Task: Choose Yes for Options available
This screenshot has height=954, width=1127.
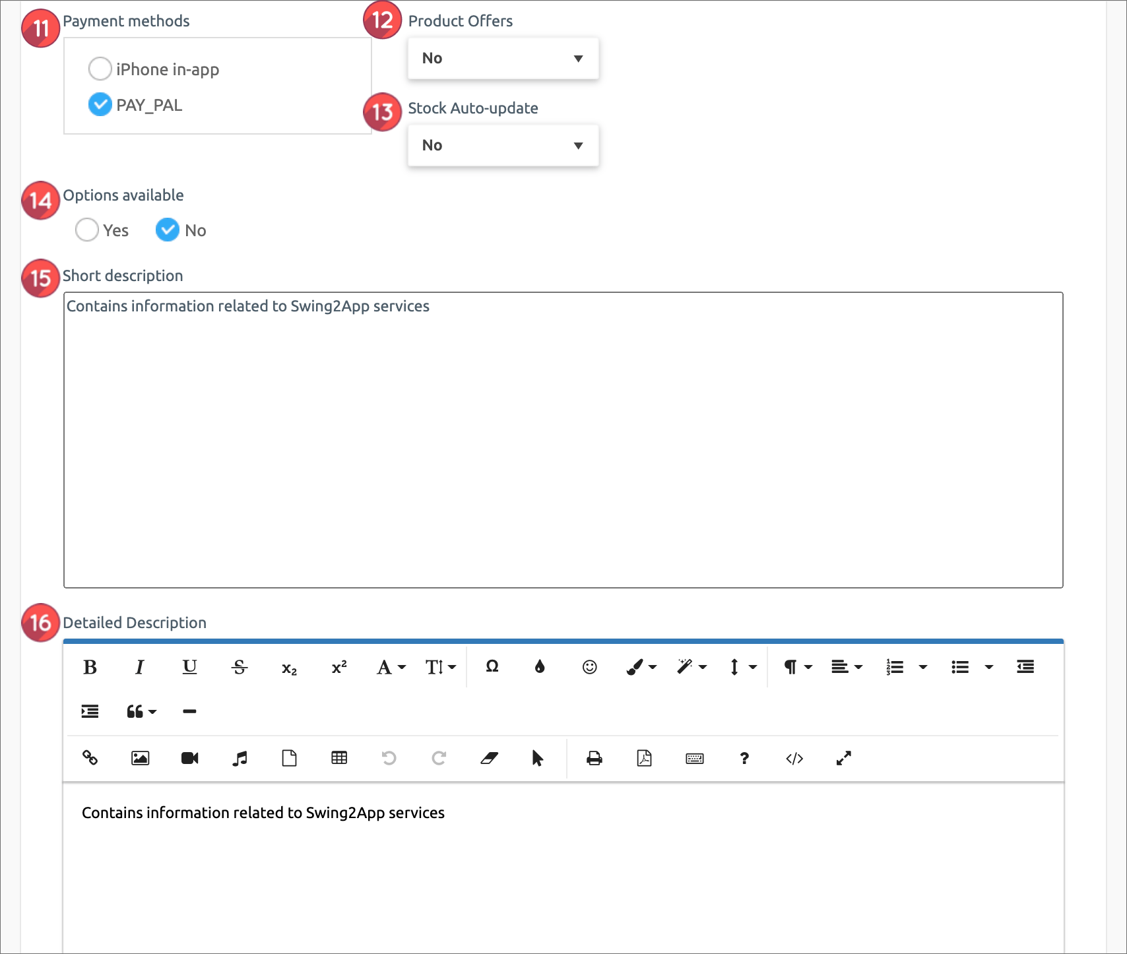Action: (87, 230)
